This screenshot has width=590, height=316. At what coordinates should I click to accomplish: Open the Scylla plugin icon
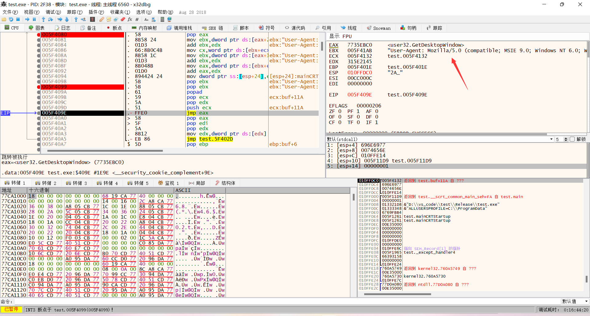(x=92, y=19)
